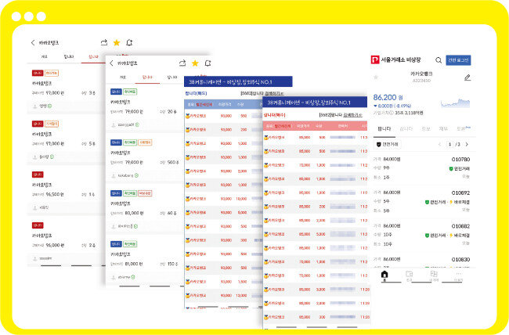This screenshot has height=335, width=509.
Task: Click the 86,200 원 current price
Action: pos(388,97)
